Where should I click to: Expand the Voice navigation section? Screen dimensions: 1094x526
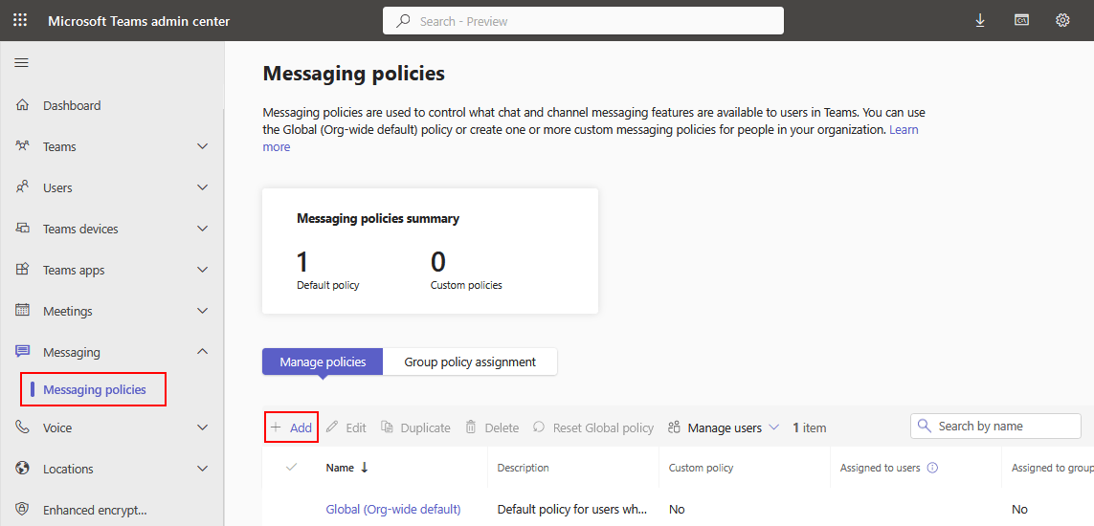[202, 427]
